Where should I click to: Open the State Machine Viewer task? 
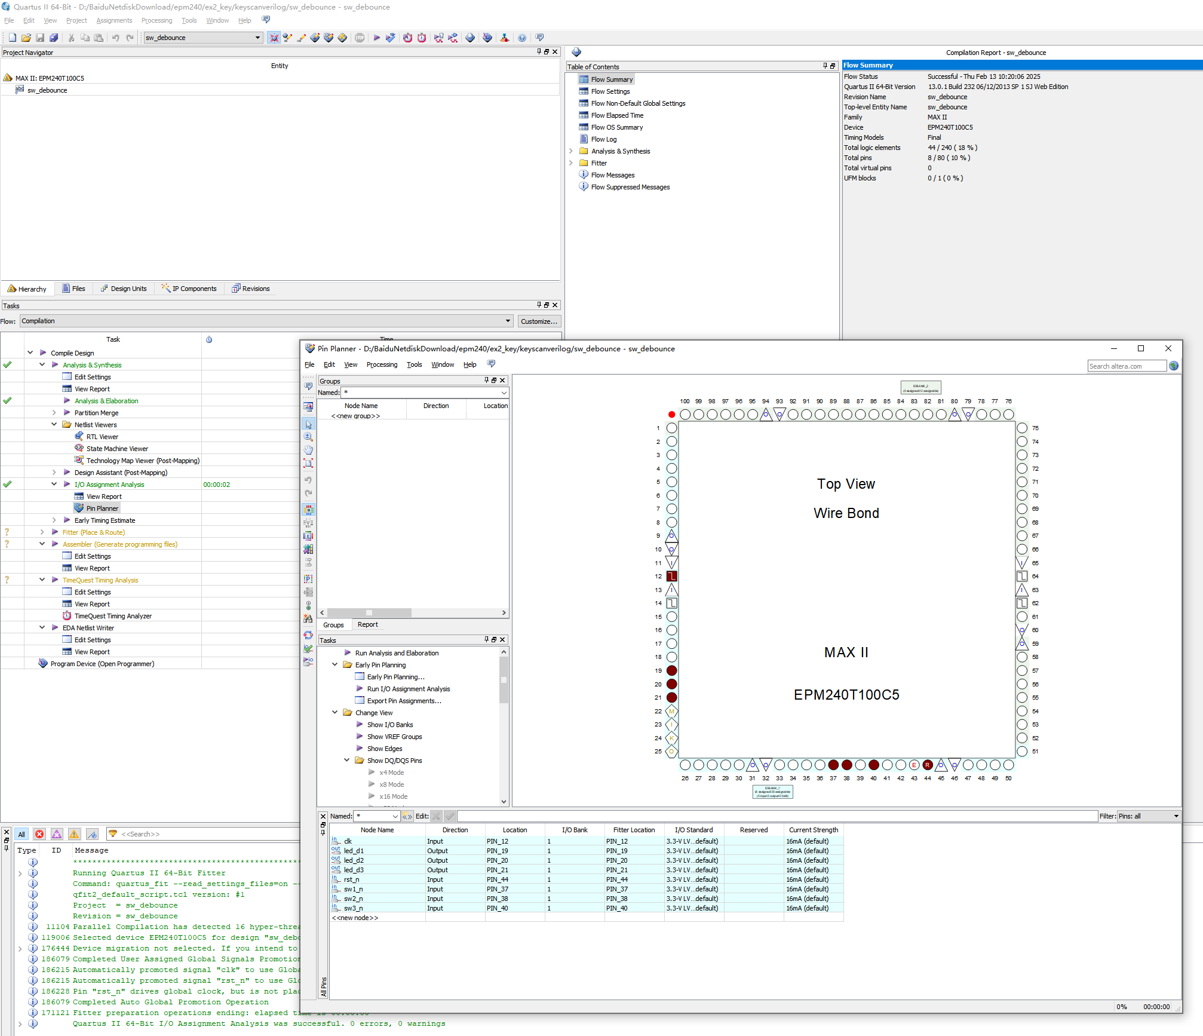click(x=117, y=449)
